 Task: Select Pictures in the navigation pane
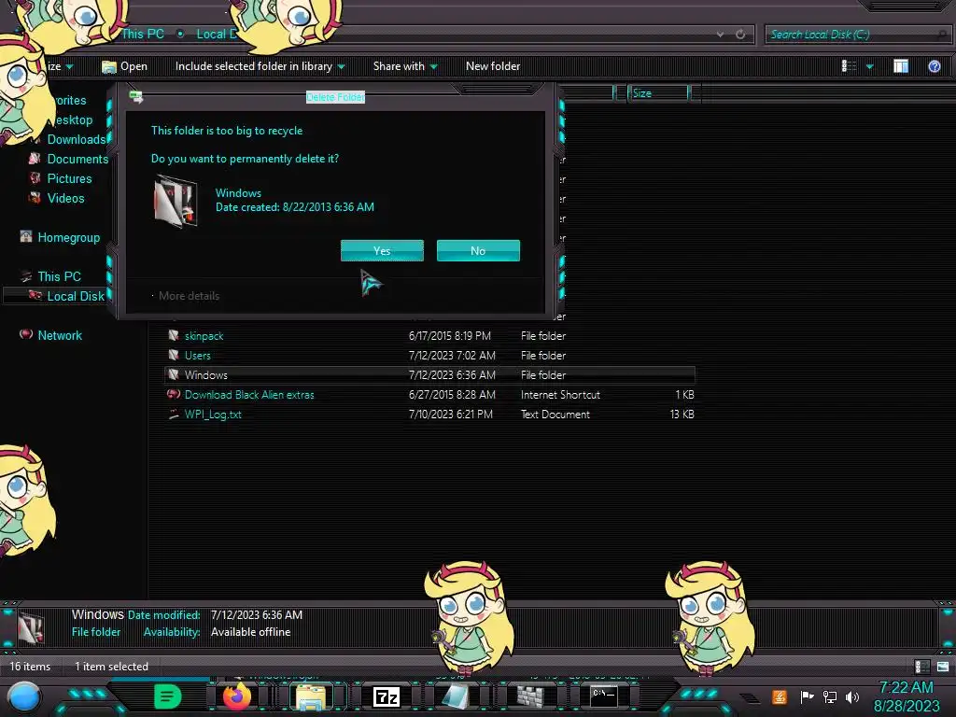tap(69, 178)
